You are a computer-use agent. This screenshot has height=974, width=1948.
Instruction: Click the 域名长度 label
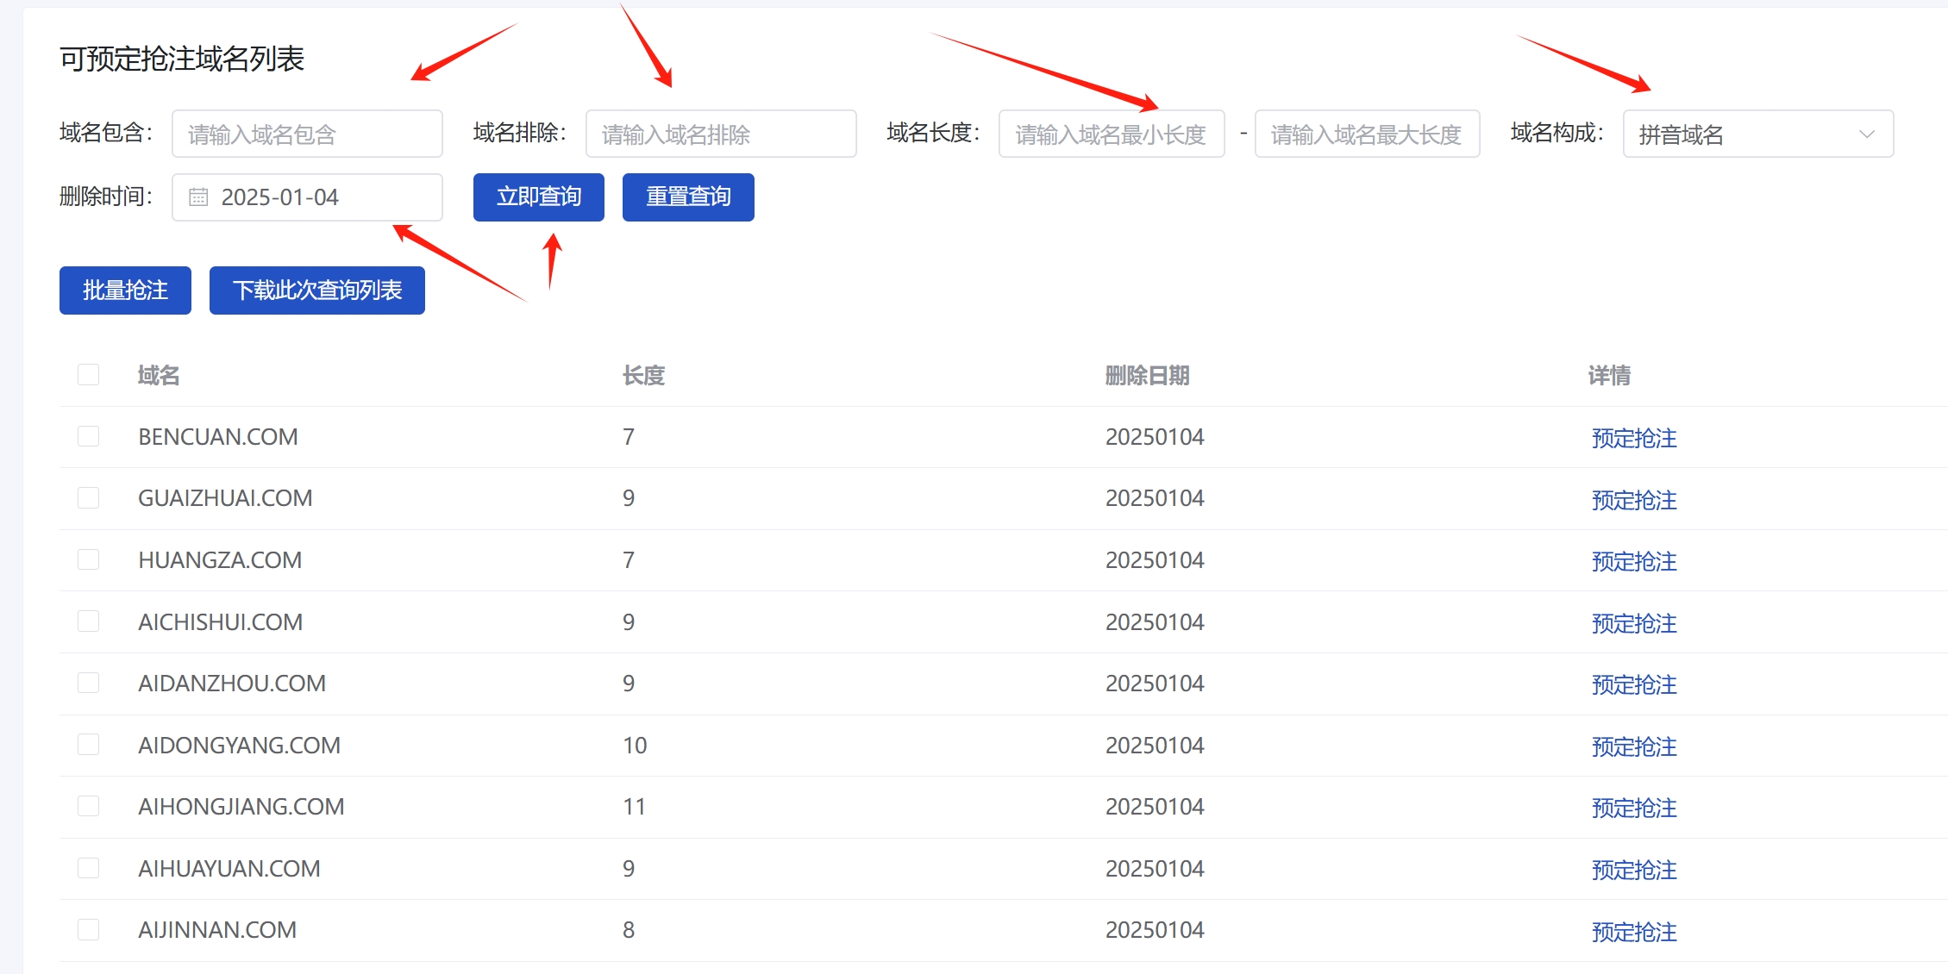coord(933,133)
